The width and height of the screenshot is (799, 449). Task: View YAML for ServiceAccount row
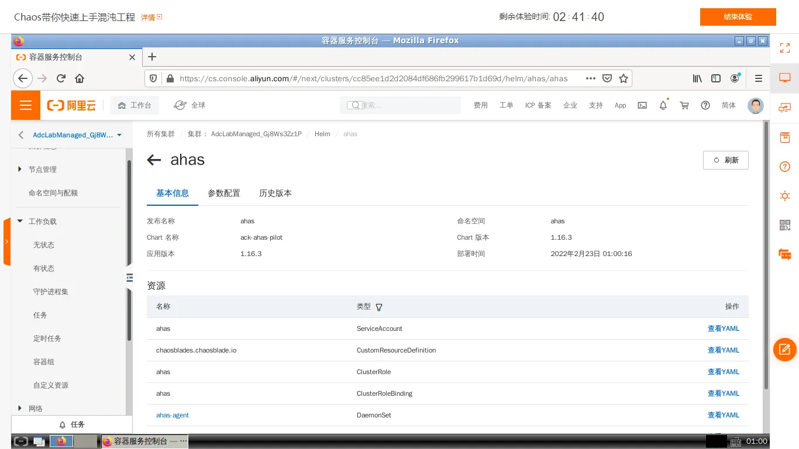(724, 329)
